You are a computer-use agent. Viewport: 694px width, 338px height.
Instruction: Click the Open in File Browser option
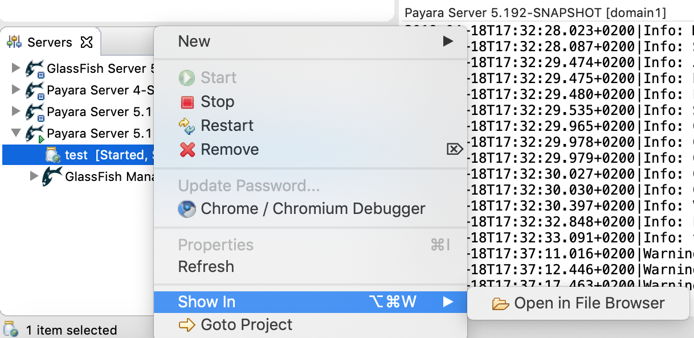click(x=589, y=304)
